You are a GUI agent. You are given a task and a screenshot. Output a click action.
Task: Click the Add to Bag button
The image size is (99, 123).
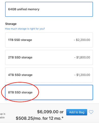pyautogui.click(x=77, y=112)
